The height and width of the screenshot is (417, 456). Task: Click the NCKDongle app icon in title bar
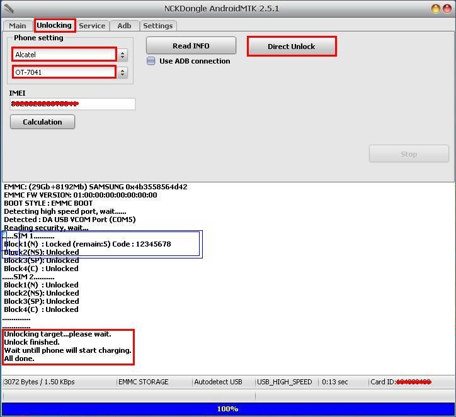[8, 9]
